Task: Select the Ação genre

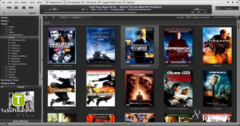Action: pos(13,43)
